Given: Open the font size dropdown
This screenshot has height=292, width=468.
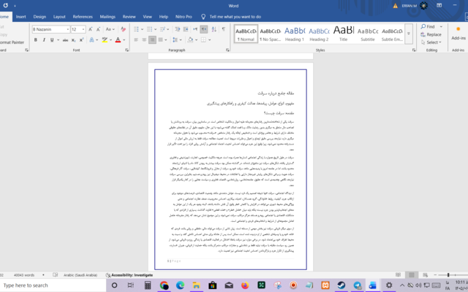Looking at the screenshot, I should point(83,29).
